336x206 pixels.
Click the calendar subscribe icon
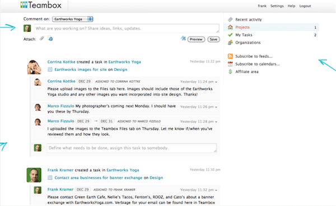tap(230, 64)
